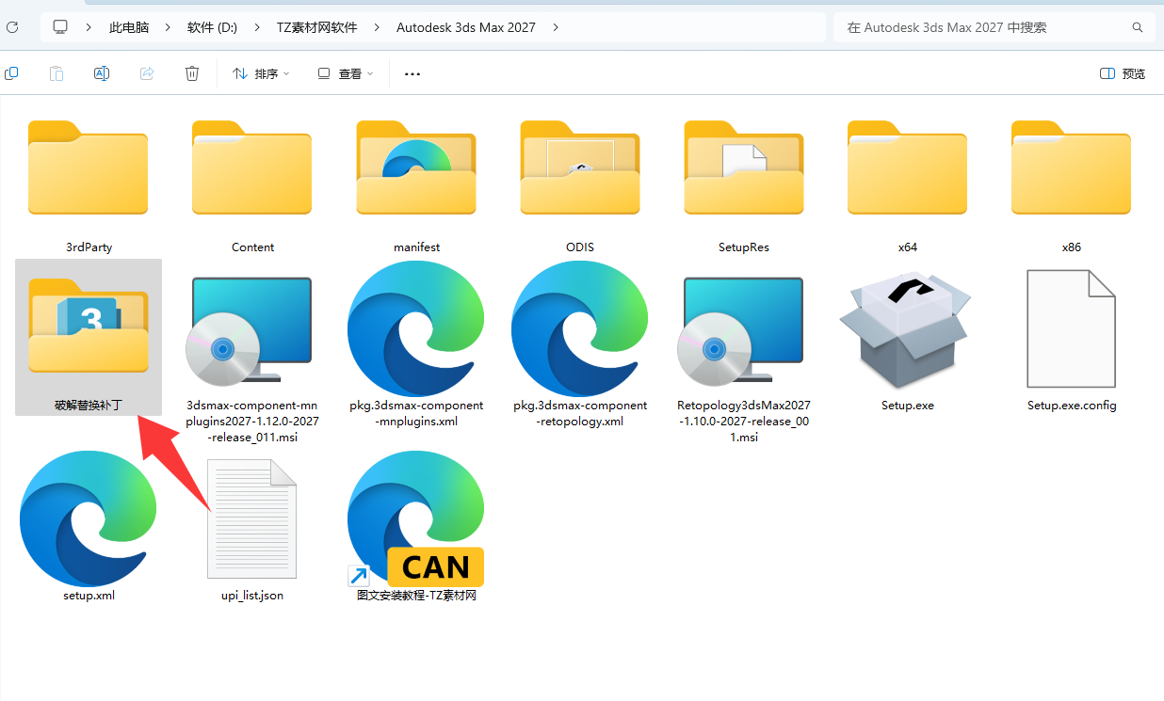Go to 此电脑 in address bar
This screenshot has width=1164, height=701.
coord(129,28)
